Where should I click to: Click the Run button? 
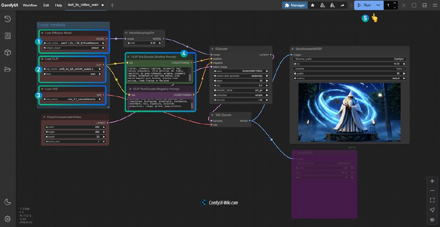point(364,5)
